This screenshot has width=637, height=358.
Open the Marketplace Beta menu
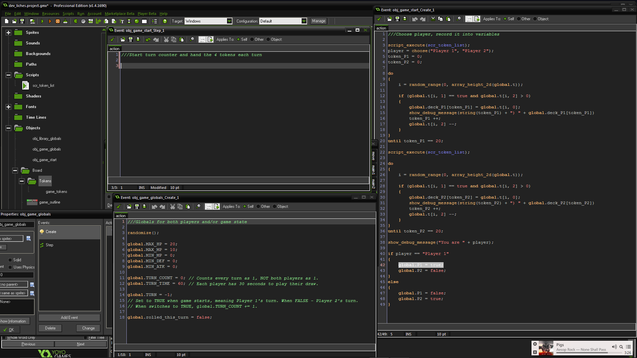click(119, 14)
